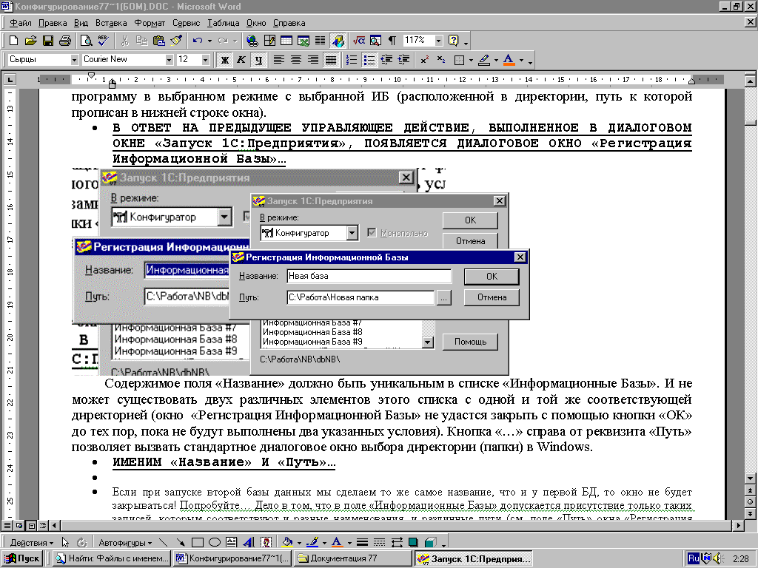758x568 pixels.
Task: Apply numbered list formatting
Action: click(x=352, y=60)
